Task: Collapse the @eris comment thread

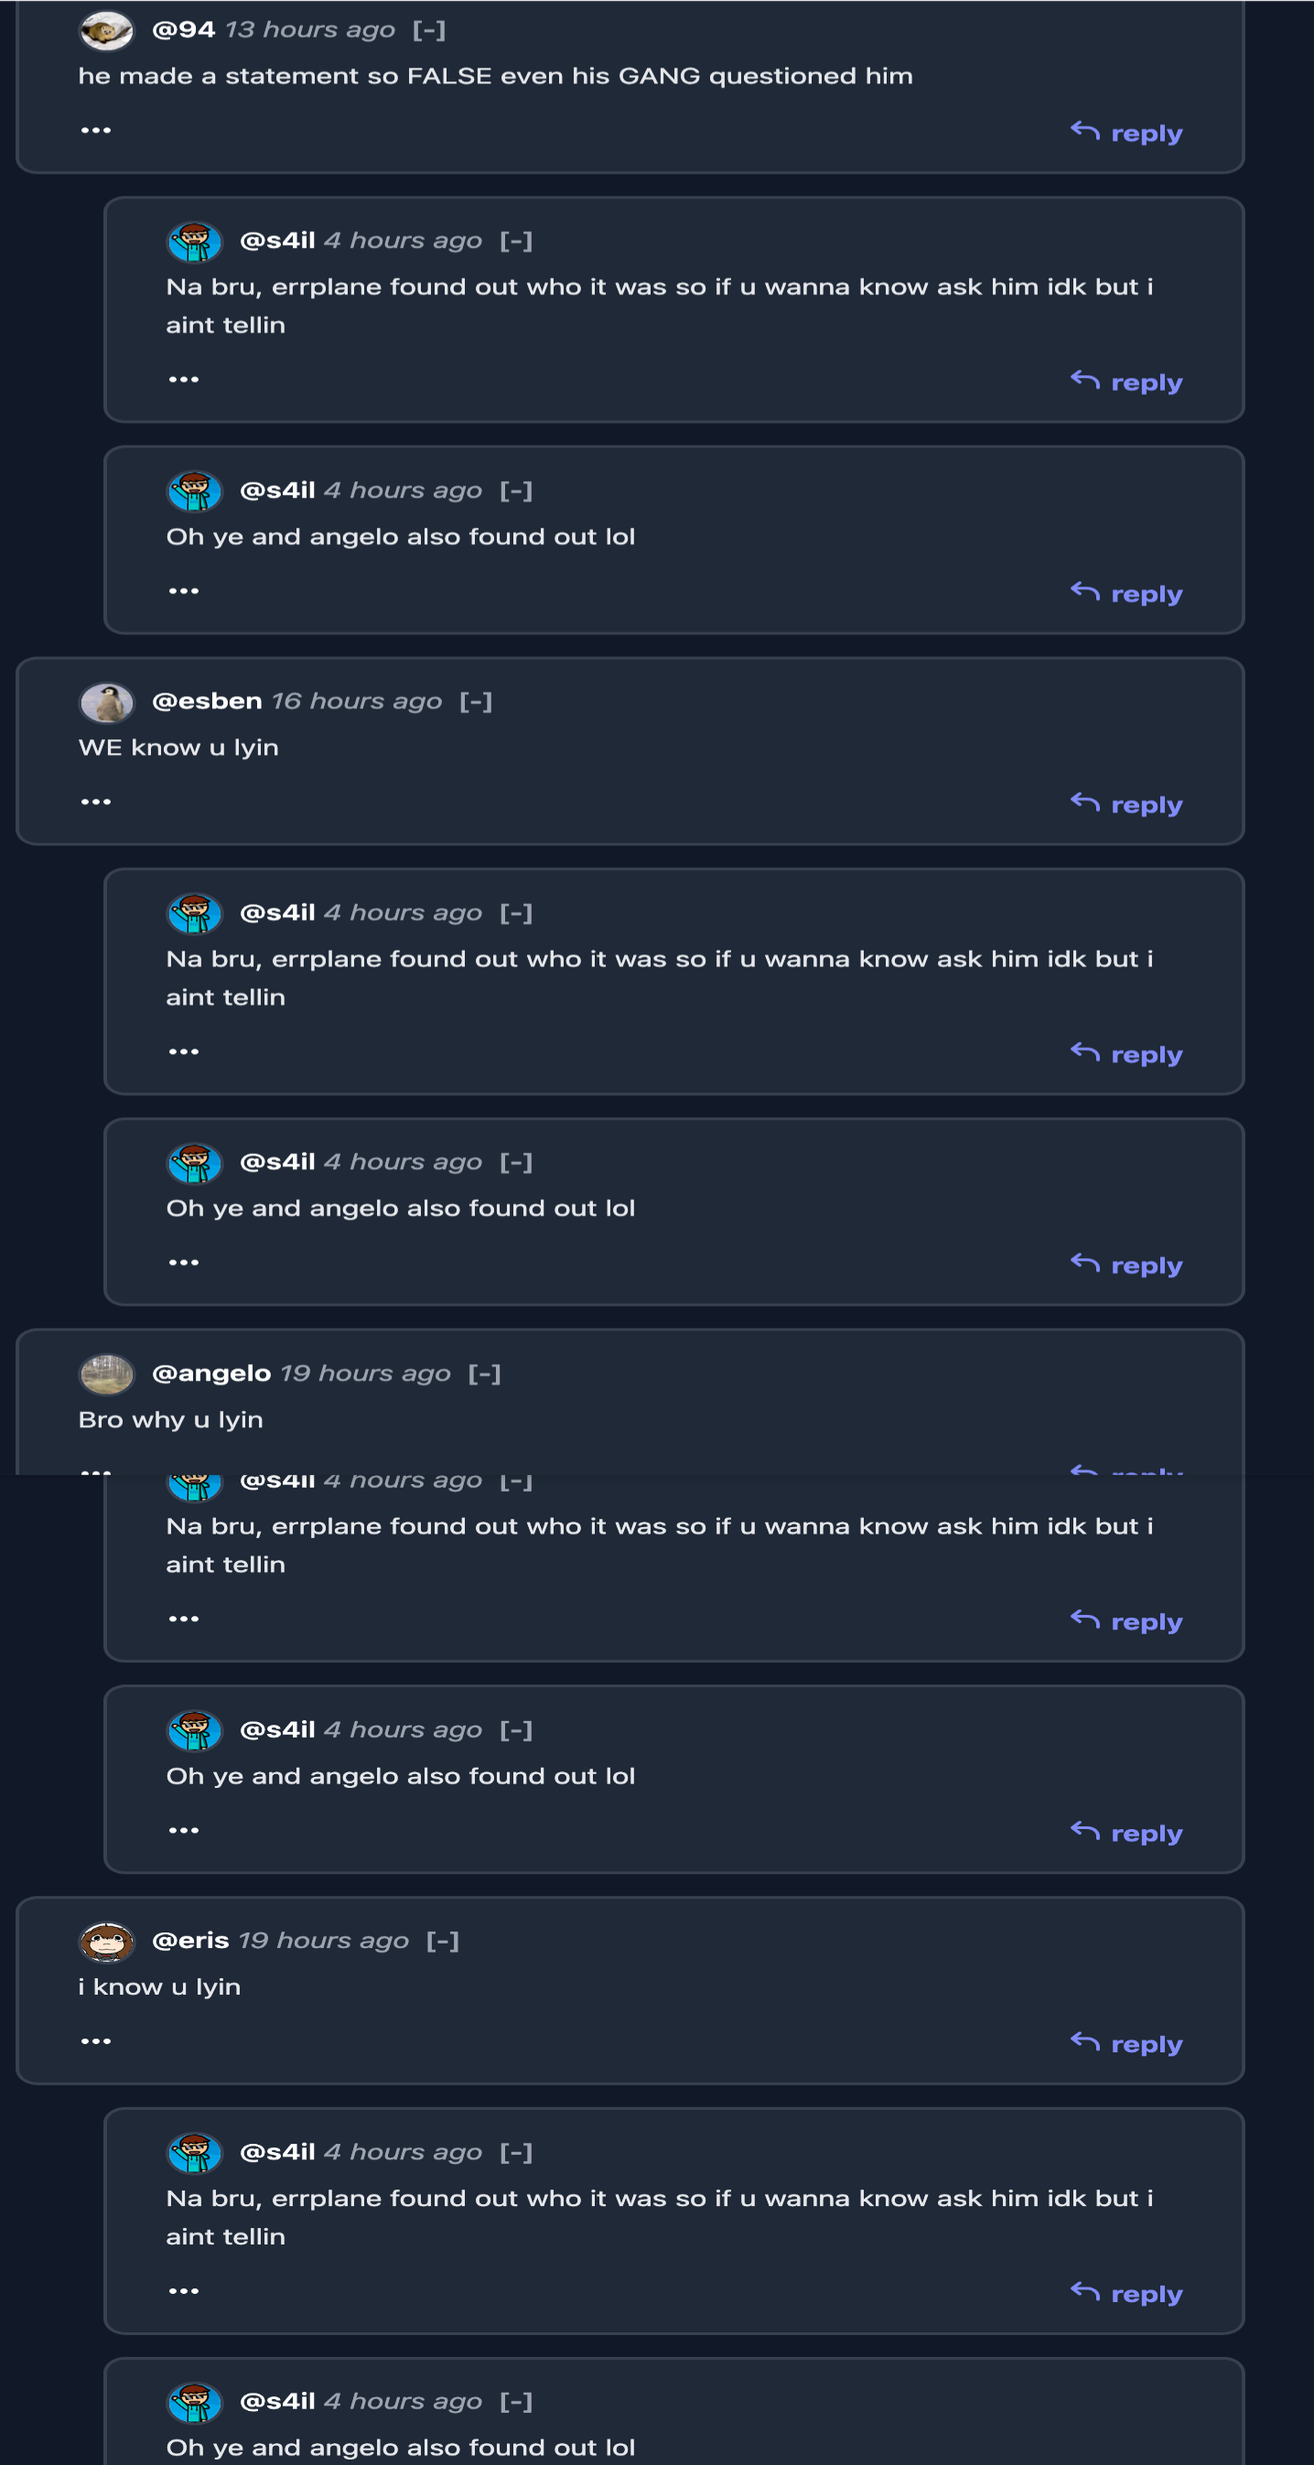Action: [x=442, y=1942]
